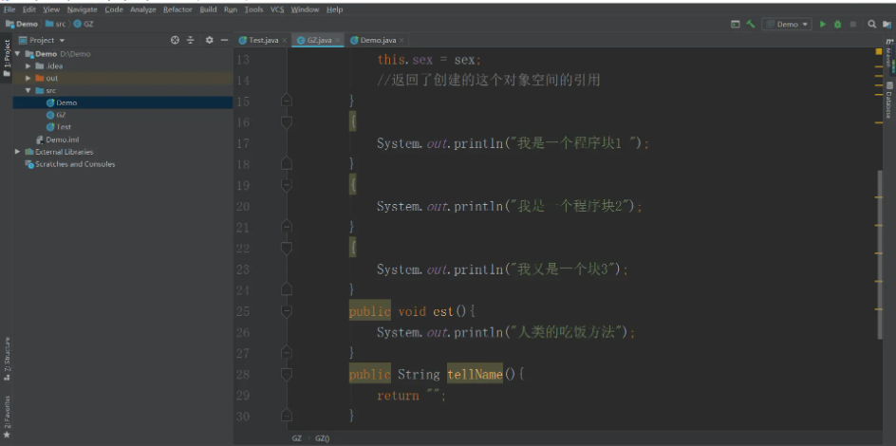Open the File menu
The height and width of the screenshot is (446, 896).
(9, 9)
